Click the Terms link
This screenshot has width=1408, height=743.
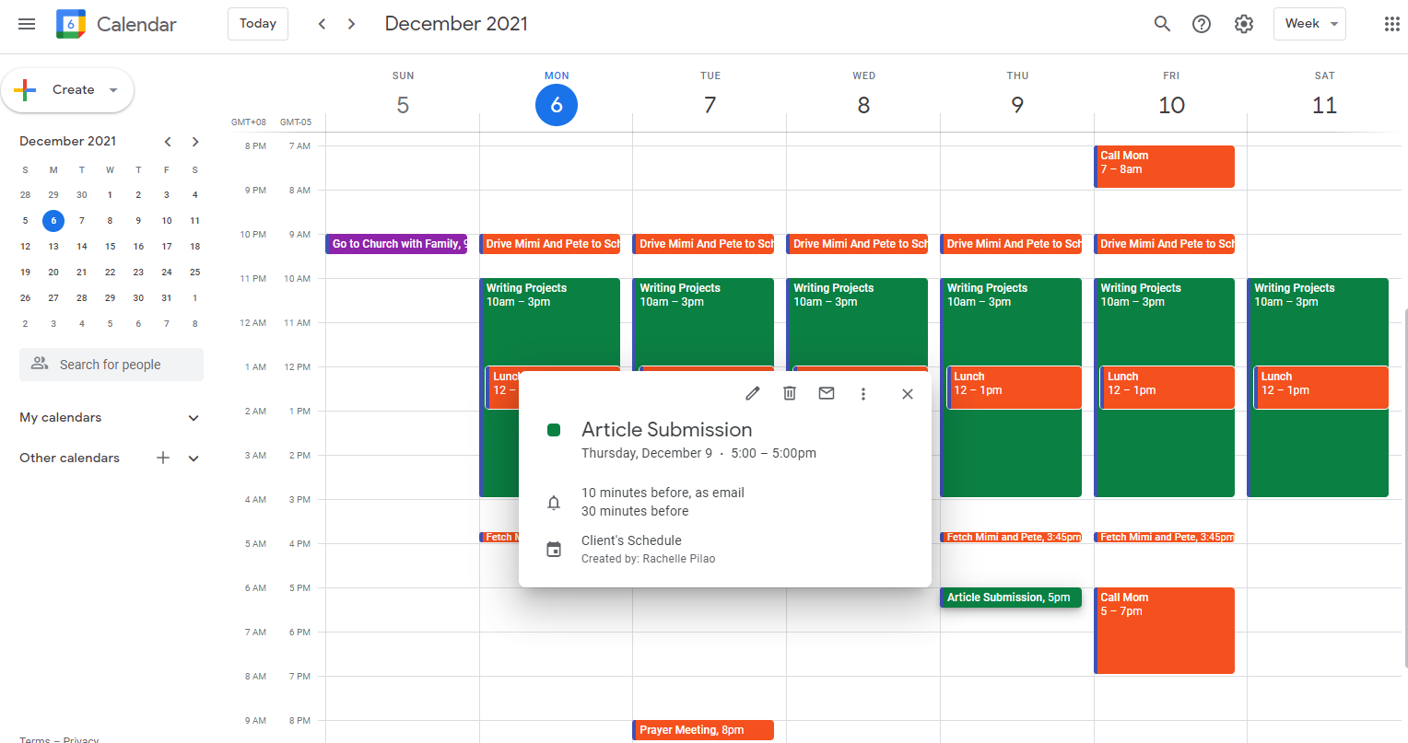click(x=35, y=739)
